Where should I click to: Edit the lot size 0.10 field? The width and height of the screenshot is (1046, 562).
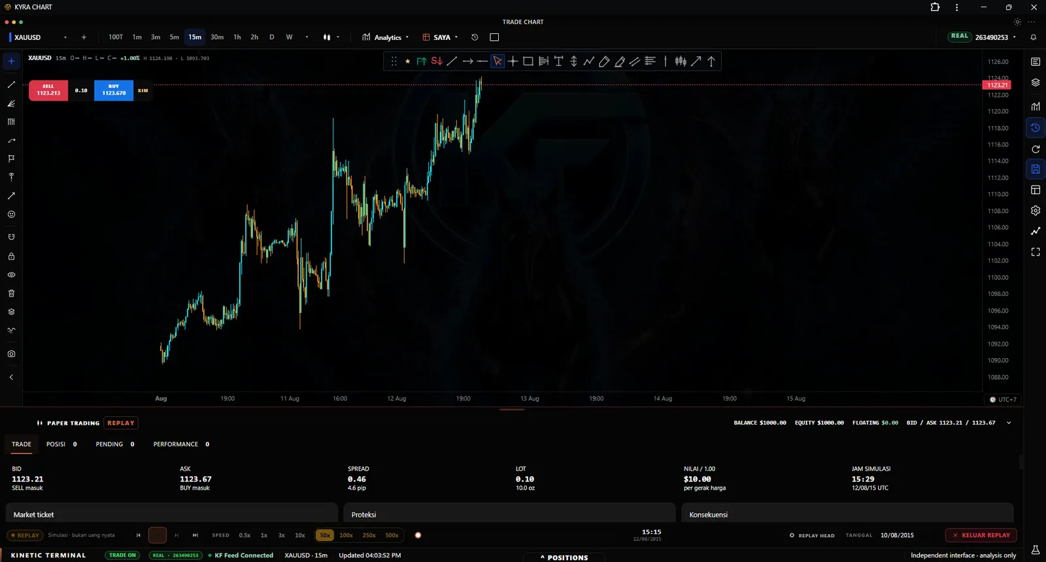tap(81, 90)
